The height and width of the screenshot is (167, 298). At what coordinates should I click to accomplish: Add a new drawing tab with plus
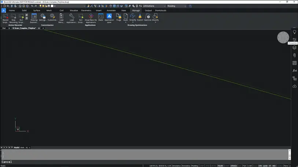click(43, 28)
